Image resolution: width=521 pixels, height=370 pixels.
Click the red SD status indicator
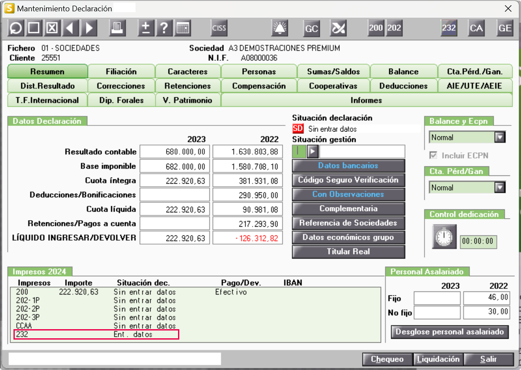click(x=297, y=129)
